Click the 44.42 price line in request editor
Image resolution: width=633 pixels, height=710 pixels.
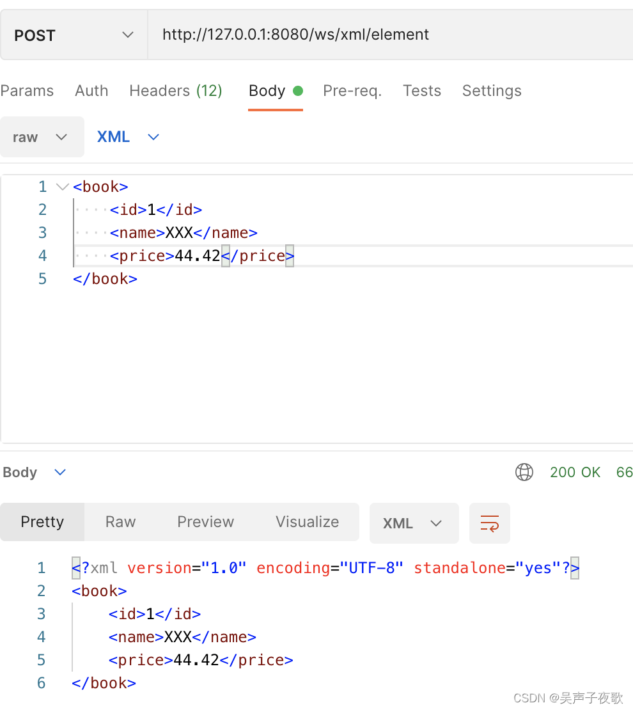(202, 256)
